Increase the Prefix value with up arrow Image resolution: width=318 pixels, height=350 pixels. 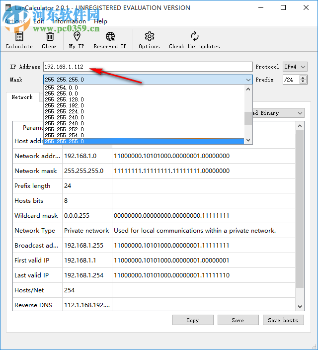tap(303, 78)
